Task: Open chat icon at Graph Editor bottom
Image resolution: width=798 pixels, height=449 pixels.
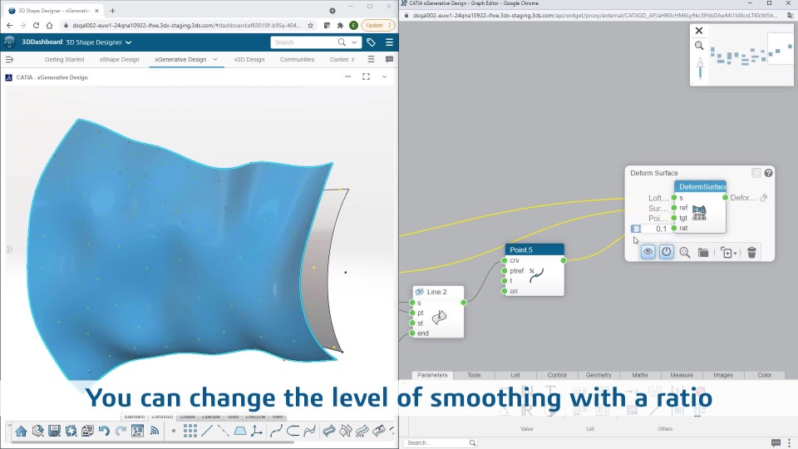Action: pos(776,442)
